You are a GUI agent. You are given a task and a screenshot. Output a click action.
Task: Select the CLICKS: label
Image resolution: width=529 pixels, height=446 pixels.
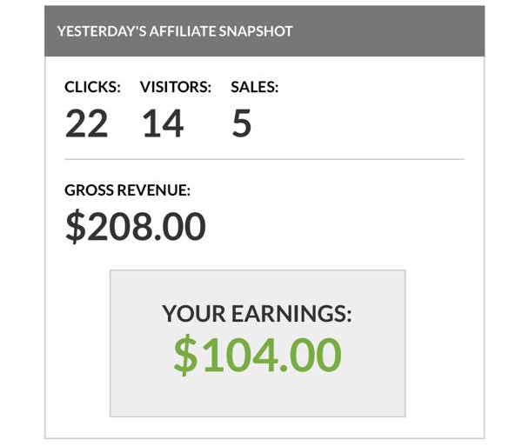(93, 88)
